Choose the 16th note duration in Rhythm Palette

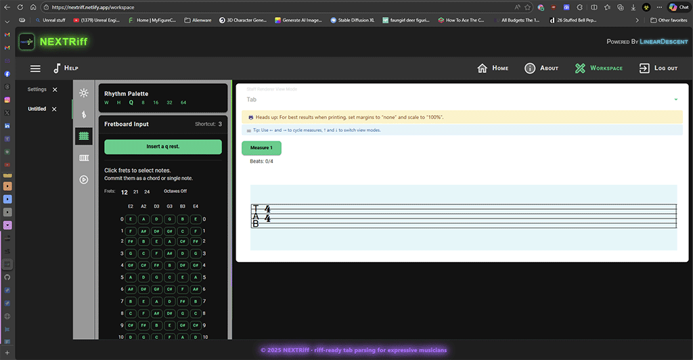pyautogui.click(x=156, y=103)
